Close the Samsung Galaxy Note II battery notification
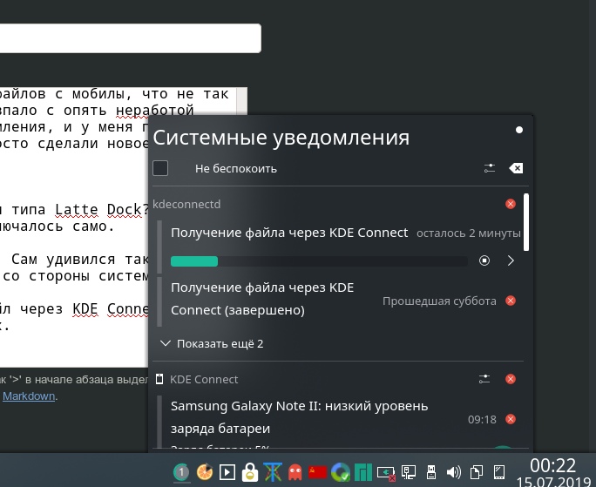Screen dimensions: 596x487 [x=511, y=419]
